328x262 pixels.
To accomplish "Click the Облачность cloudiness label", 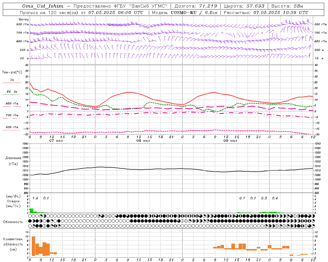I will pos(13,222).
